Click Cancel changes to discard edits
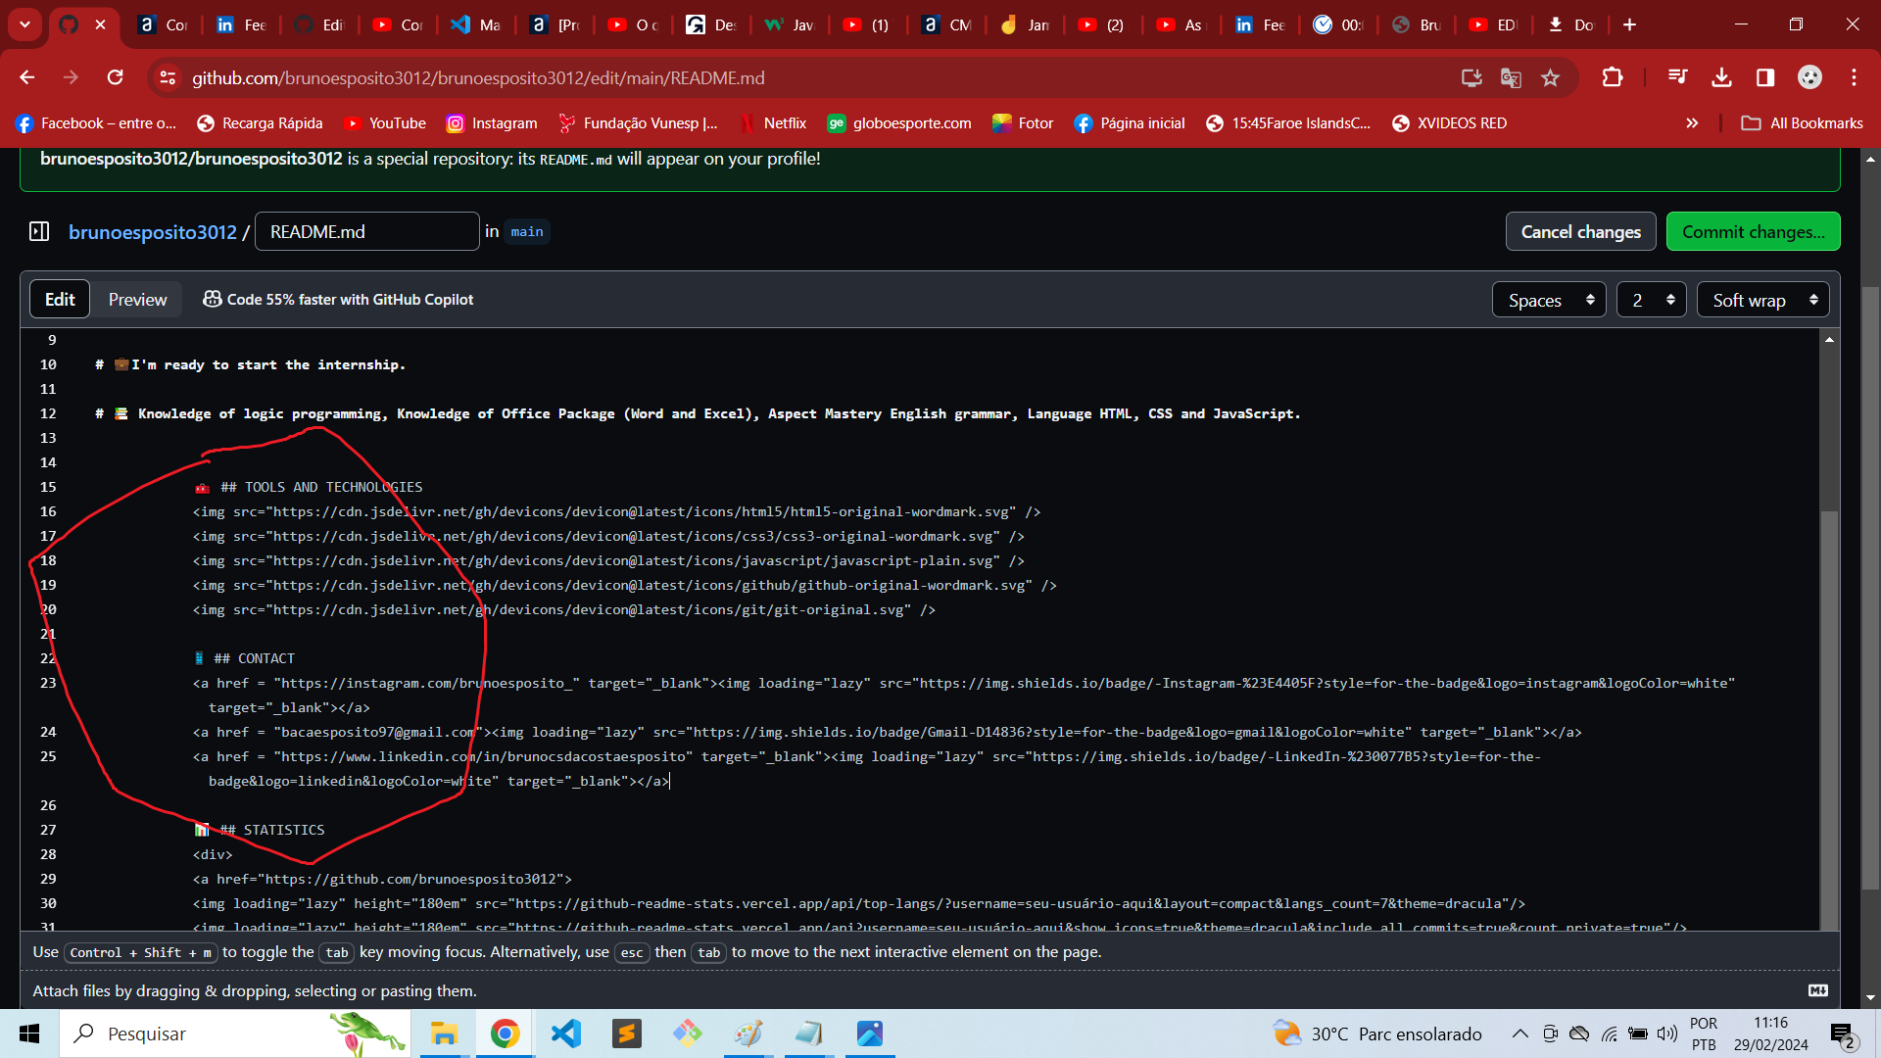1881x1058 pixels. click(x=1581, y=231)
